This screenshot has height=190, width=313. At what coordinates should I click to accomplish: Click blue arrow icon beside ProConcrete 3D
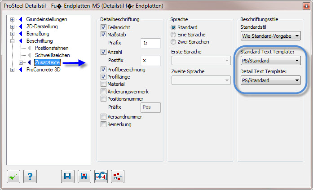coord(21,70)
